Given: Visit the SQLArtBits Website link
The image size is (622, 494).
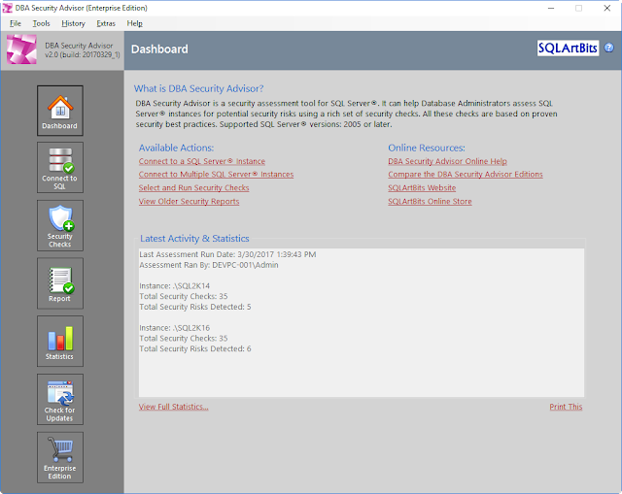Looking at the screenshot, I should coord(422,187).
